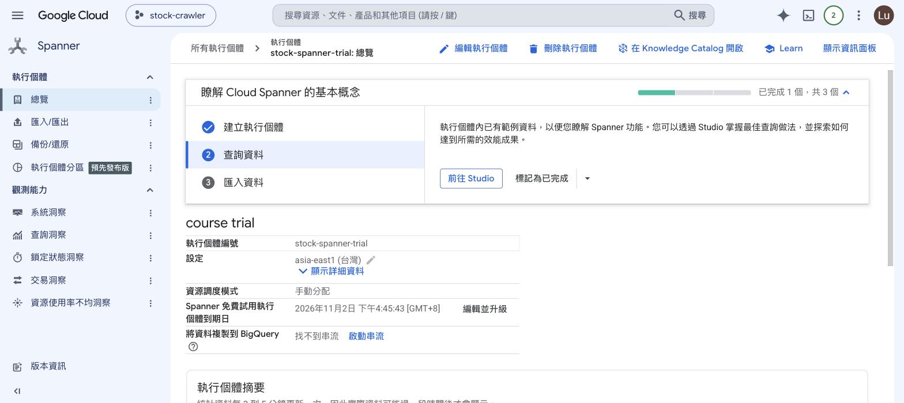The height and width of the screenshot is (403, 904).
Task: Click the course trial heading
Action: tap(220, 223)
